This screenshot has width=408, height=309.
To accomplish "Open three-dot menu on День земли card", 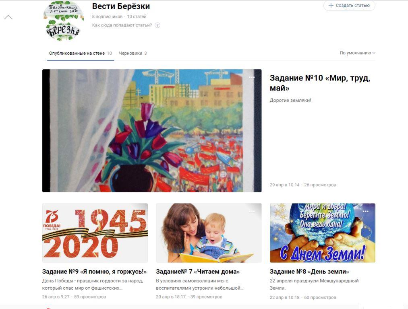I will click(366, 211).
